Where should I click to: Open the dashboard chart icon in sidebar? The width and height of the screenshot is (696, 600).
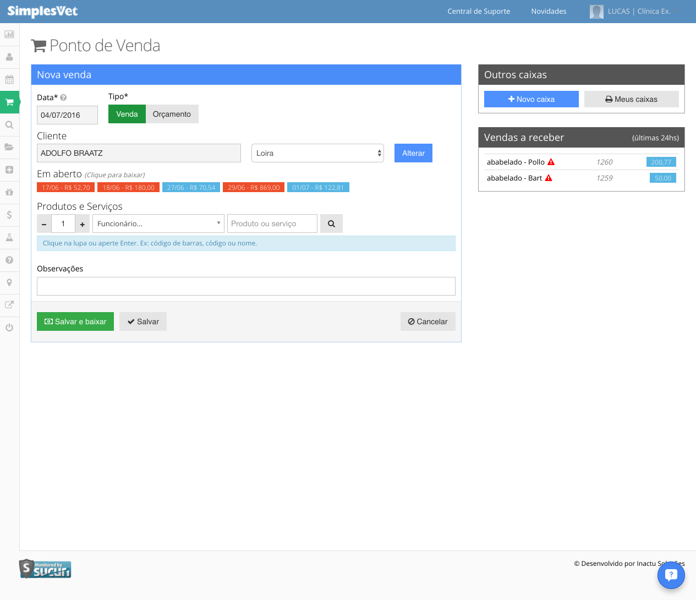pos(9,34)
